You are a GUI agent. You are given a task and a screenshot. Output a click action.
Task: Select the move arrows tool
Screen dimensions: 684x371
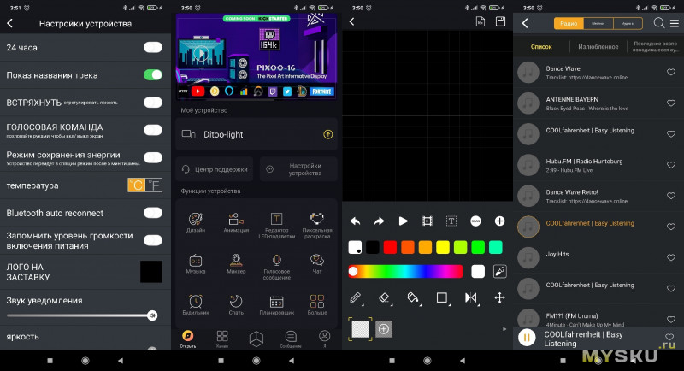click(499, 297)
